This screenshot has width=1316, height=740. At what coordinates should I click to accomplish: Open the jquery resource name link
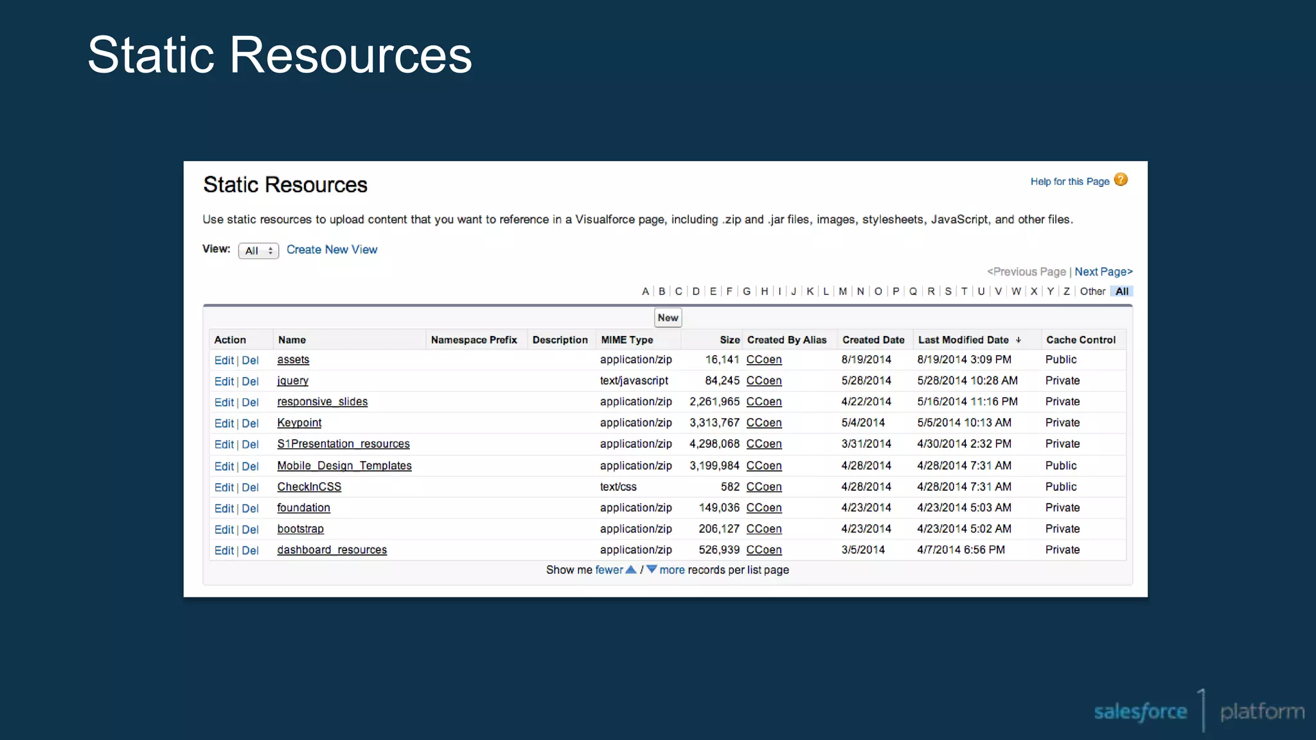click(292, 381)
